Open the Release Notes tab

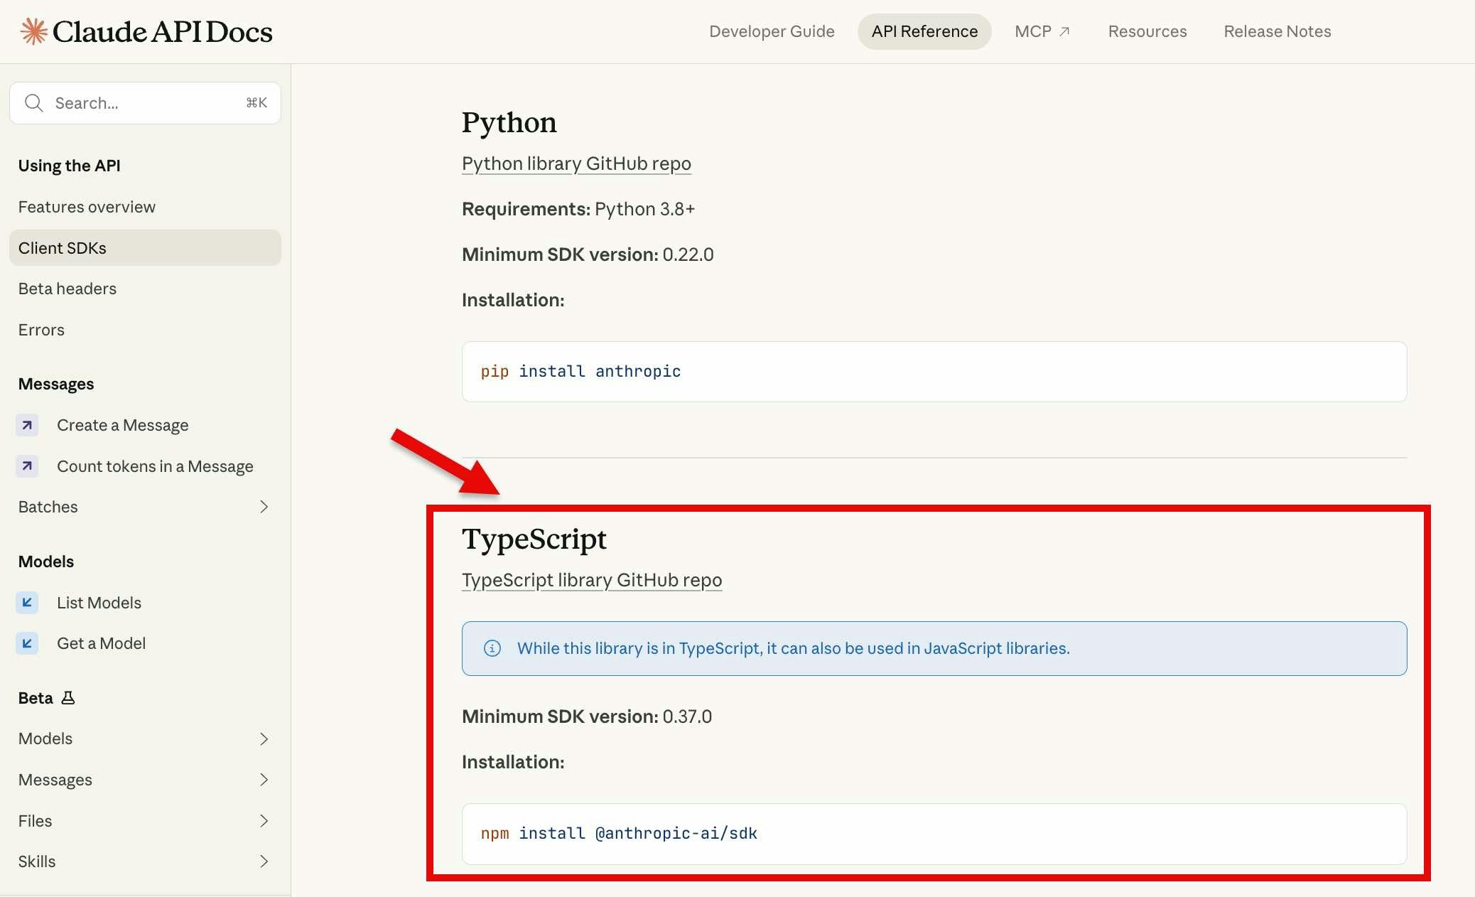pyautogui.click(x=1277, y=31)
